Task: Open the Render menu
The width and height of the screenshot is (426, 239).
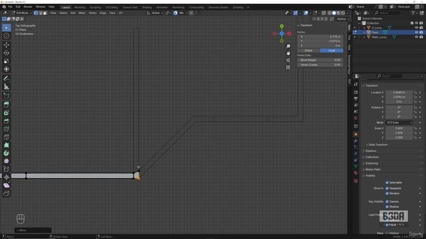Action: 28,7
